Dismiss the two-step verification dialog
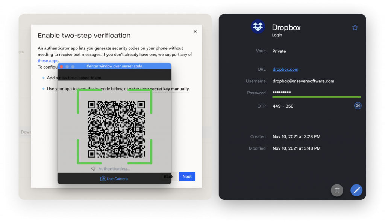Viewport: 385px width, 223px height. (x=195, y=31)
